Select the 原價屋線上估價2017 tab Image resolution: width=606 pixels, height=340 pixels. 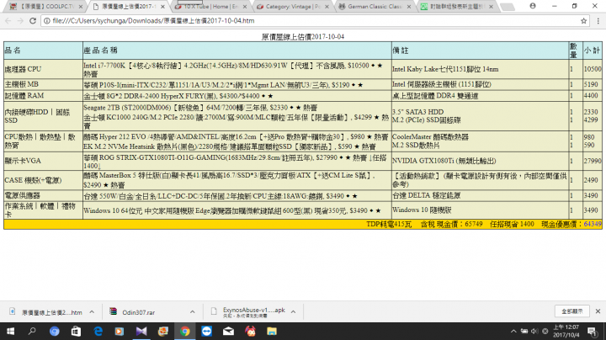[x=128, y=7]
